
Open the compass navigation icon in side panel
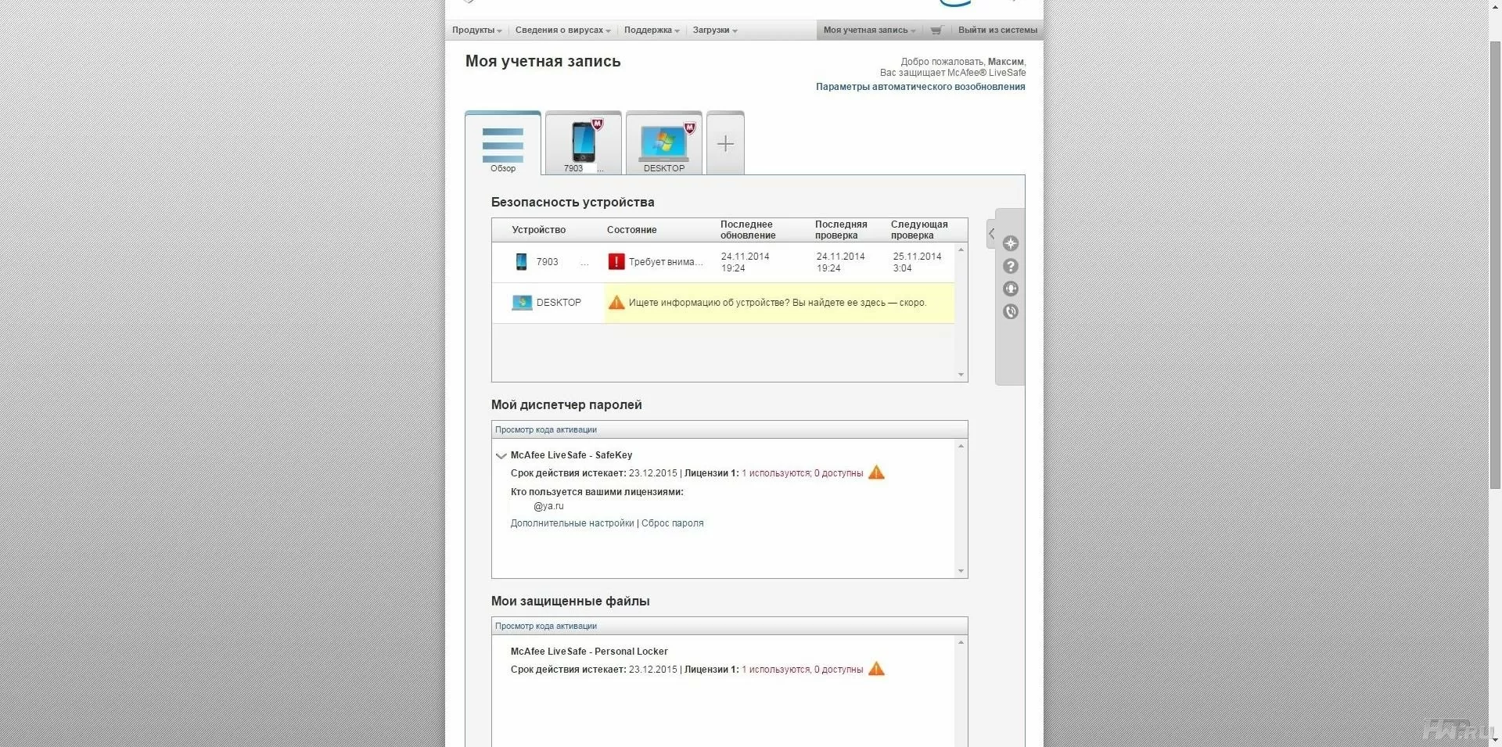[1011, 243]
